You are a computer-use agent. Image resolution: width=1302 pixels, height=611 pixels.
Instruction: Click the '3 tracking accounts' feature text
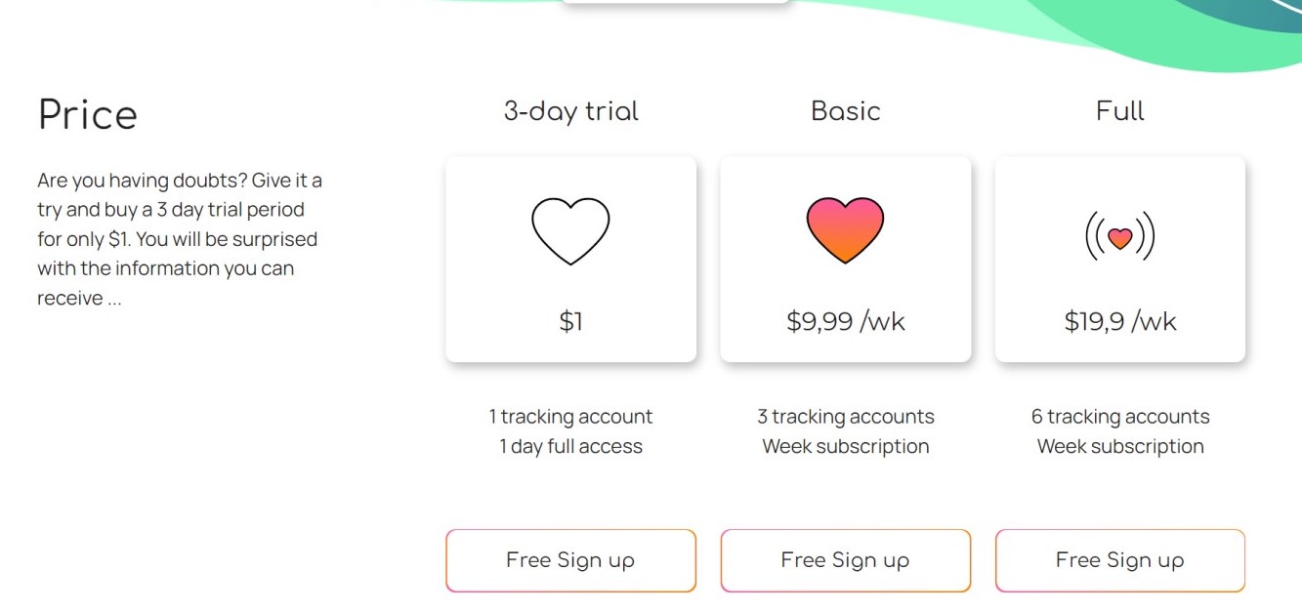(x=846, y=417)
